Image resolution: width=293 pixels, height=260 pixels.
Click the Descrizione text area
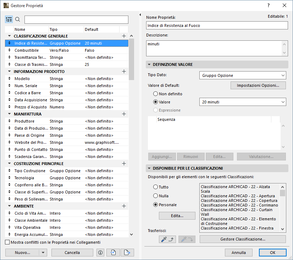(x=217, y=48)
